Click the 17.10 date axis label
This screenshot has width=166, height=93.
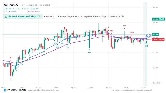38,87
